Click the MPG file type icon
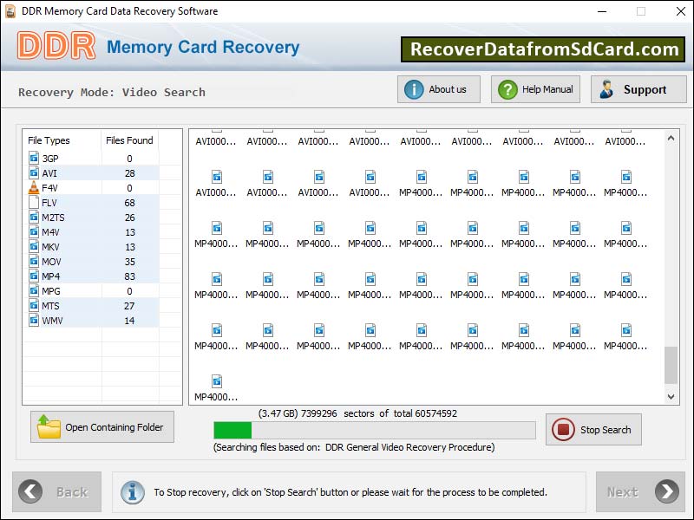694x520 pixels. coord(34,290)
